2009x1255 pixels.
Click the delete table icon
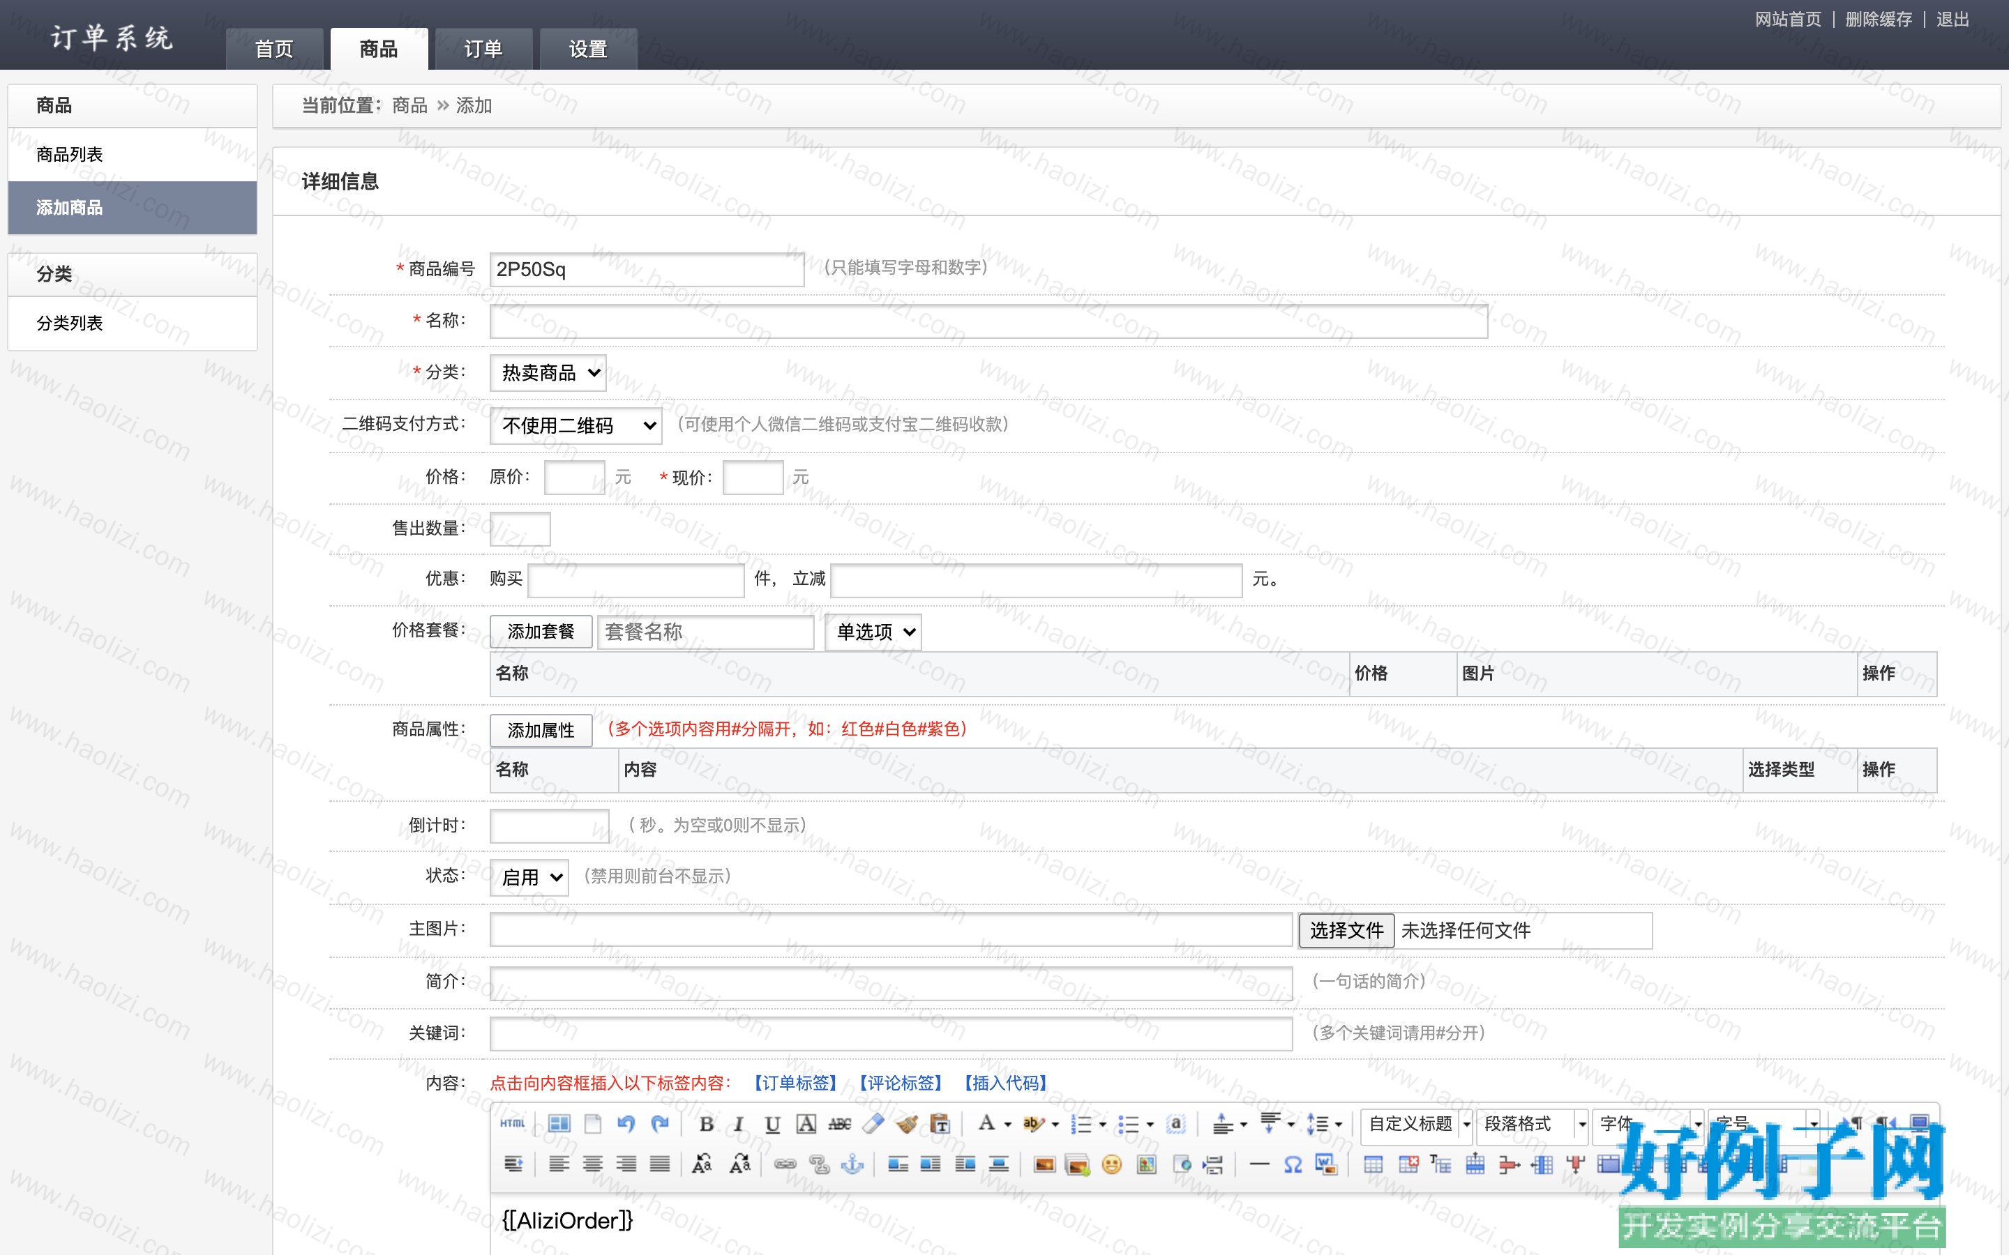tap(1408, 1164)
